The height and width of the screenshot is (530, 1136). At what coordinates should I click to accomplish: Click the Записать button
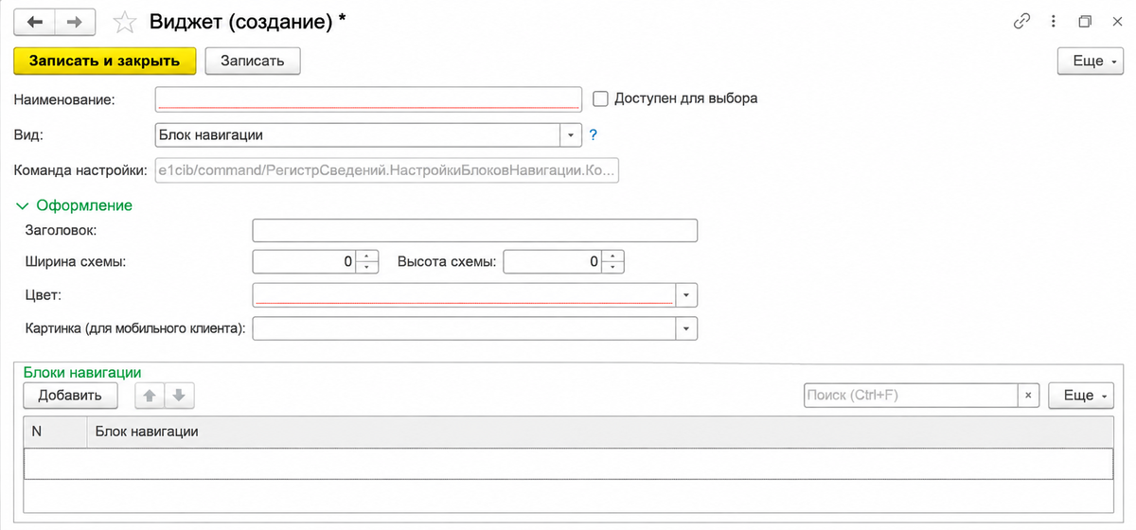coord(253,61)
